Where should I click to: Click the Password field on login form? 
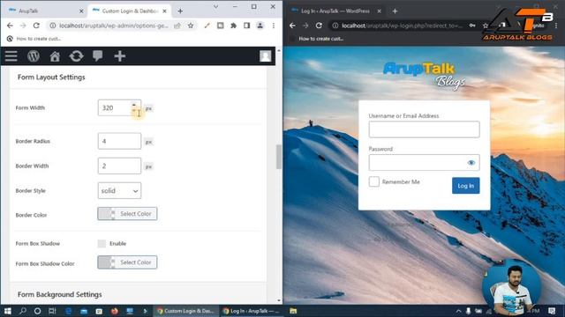(424, 163)
